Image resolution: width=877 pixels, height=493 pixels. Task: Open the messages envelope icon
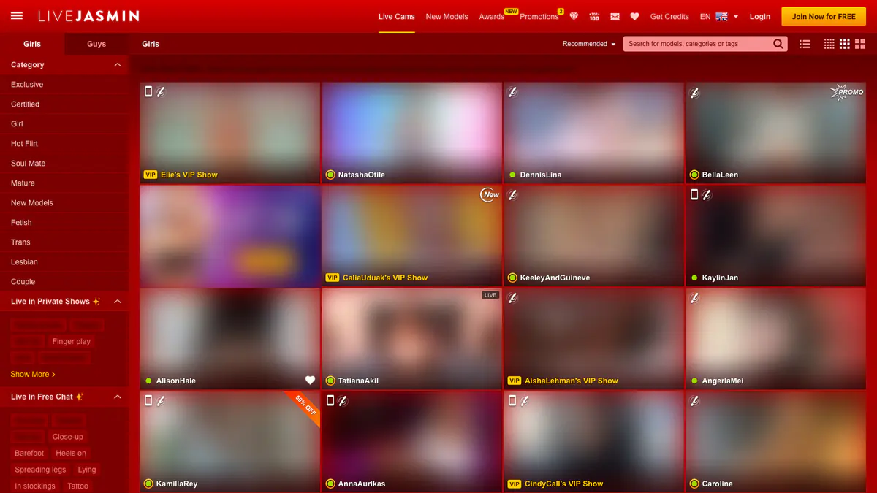click(x=615, y=16)
